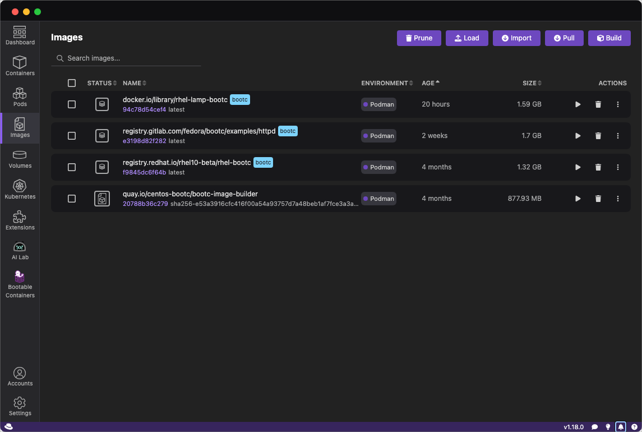
Task: Delete the bootc-image-builder image
Action: coord(598,199)
